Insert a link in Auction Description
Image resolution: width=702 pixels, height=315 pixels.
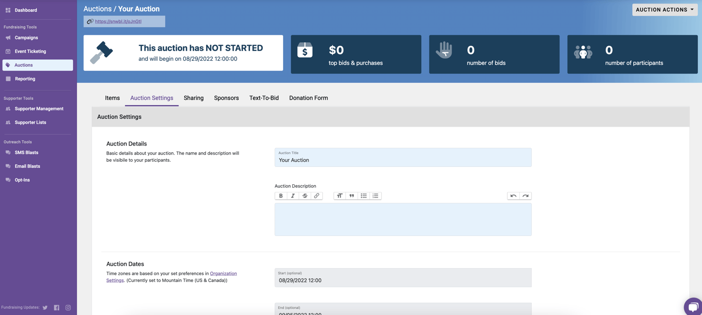(317, 196)
